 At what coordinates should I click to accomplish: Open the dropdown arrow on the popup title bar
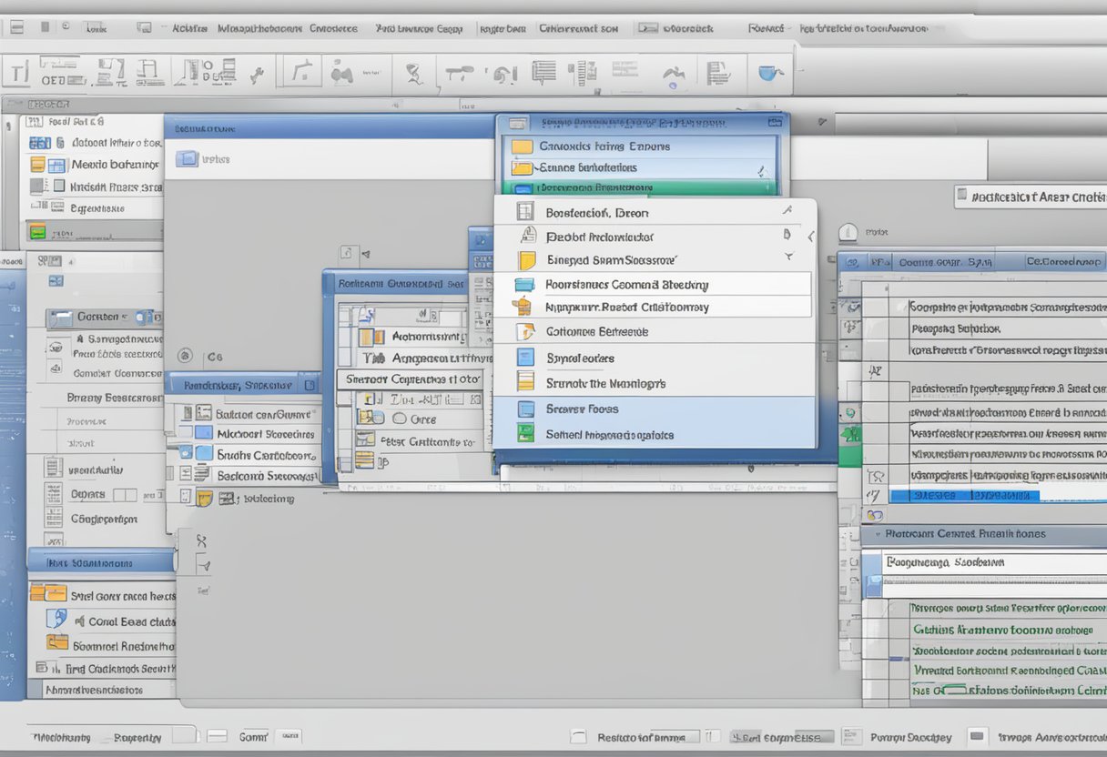tap(776, 121)
